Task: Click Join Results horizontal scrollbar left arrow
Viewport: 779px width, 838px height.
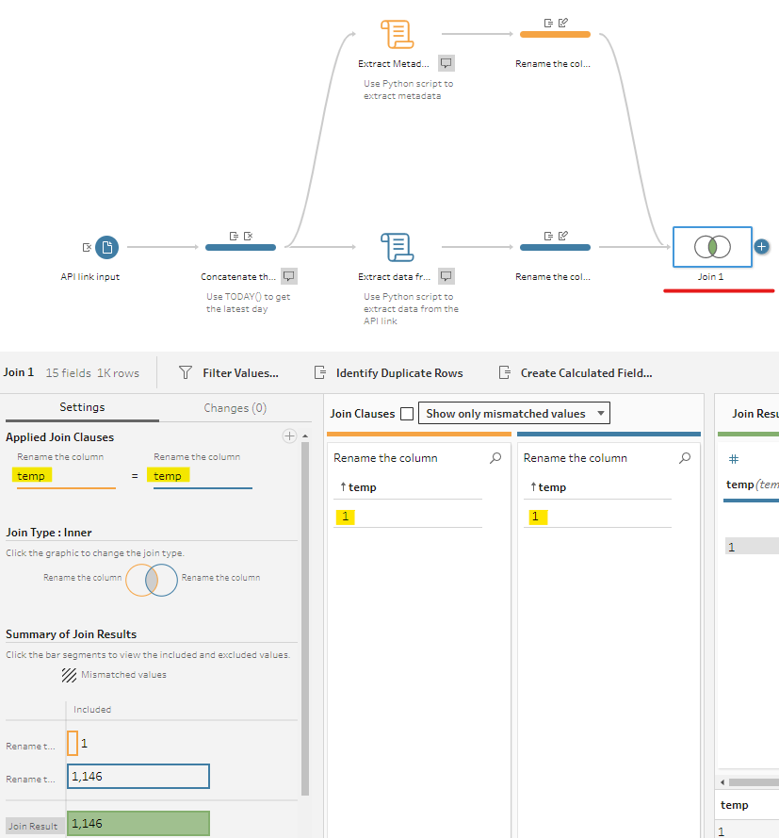Action: [722, 781]
